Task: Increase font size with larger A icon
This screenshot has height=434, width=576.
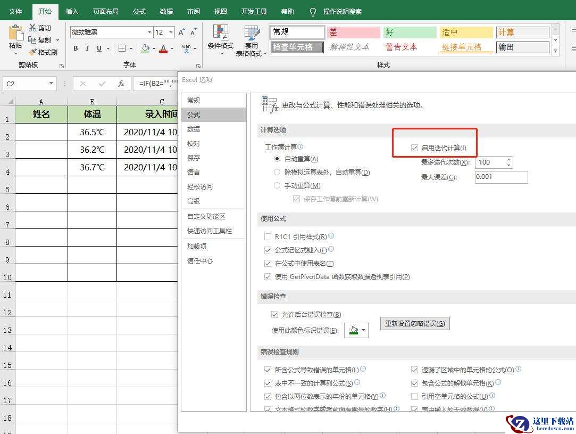Action: pyautogui.click(x=181, y=32)
